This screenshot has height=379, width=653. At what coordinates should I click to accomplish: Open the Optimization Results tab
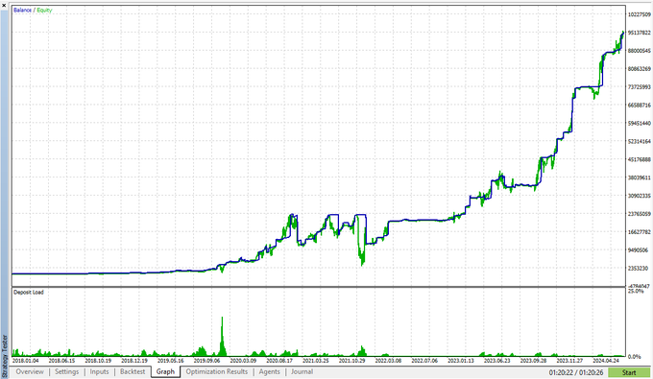pyautogui.click(x=217, y=371)
